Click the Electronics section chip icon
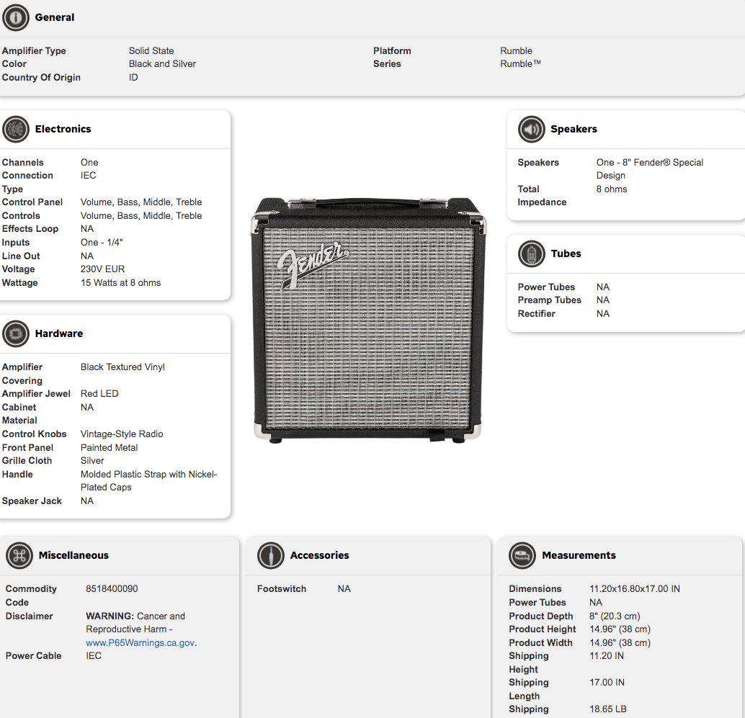The image size is (745, 718). 16,129
